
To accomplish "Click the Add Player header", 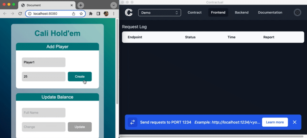I will pyautogui.click(x=57, y=47).
